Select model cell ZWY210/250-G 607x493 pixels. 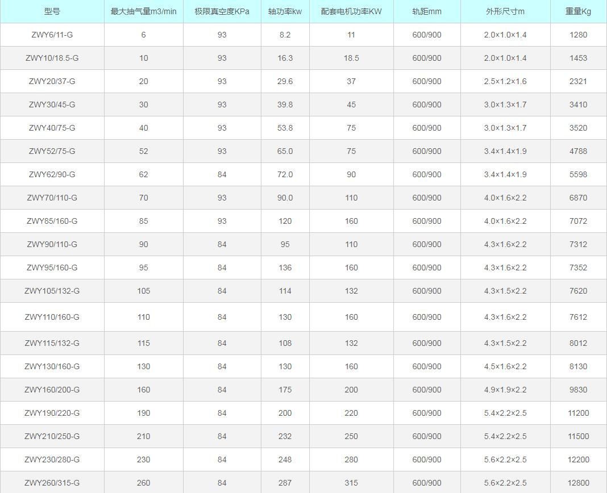pos(52,436)
